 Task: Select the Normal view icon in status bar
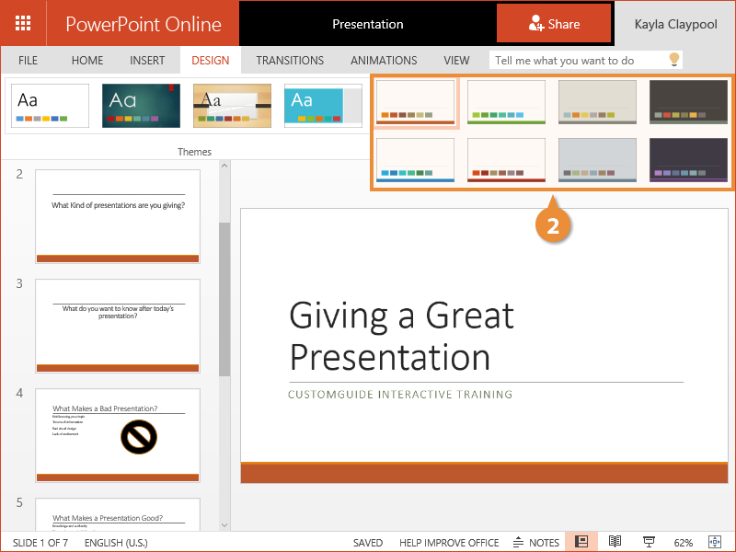tap(581, 542)
